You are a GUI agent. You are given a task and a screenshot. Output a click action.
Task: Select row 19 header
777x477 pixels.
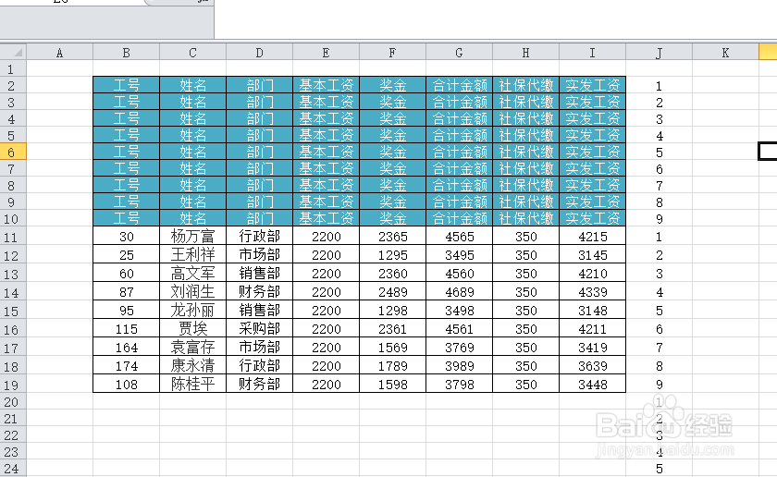coord(11,385)
